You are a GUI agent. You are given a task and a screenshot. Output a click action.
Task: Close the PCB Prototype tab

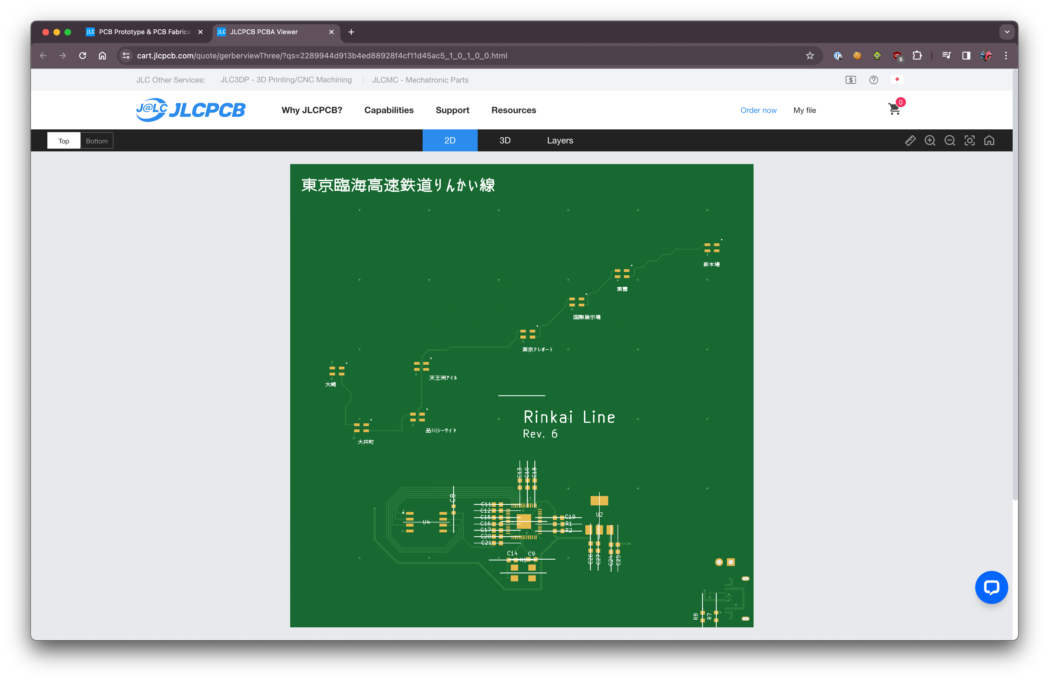(x=200, y=32)
